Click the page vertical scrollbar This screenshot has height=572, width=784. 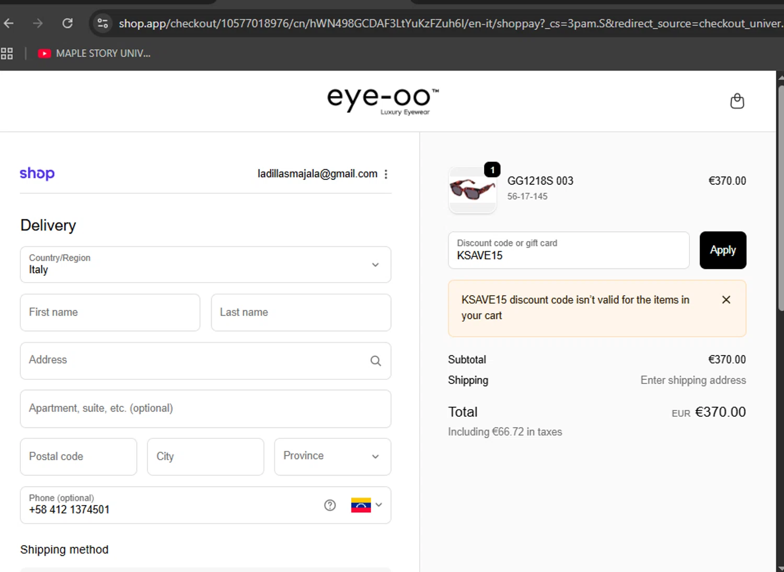[780, 199]
